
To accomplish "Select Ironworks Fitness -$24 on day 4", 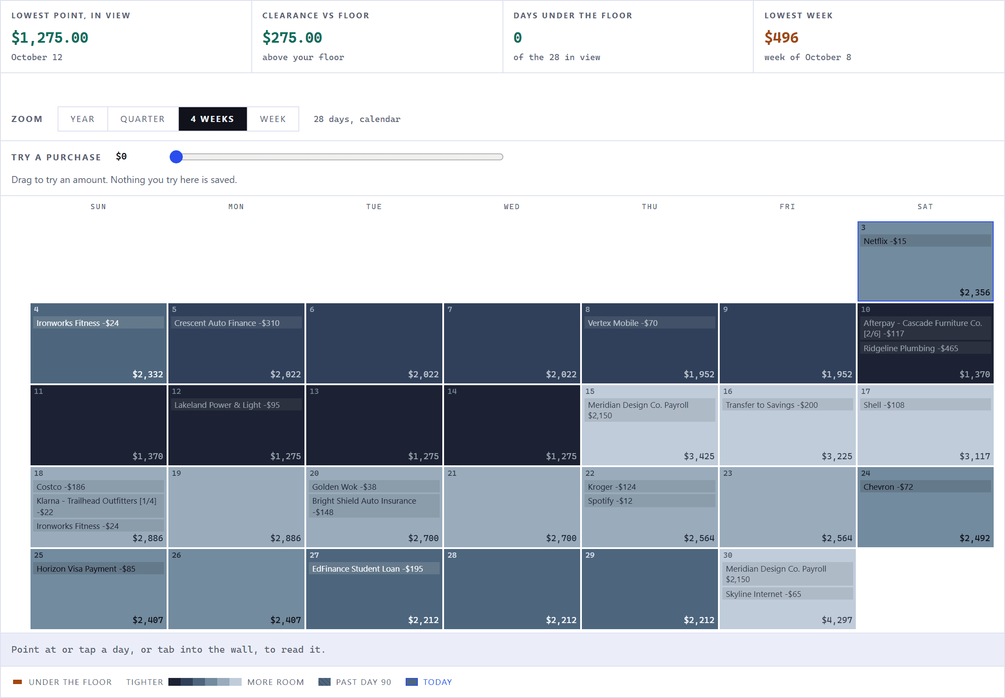I will tap(99, 323).
